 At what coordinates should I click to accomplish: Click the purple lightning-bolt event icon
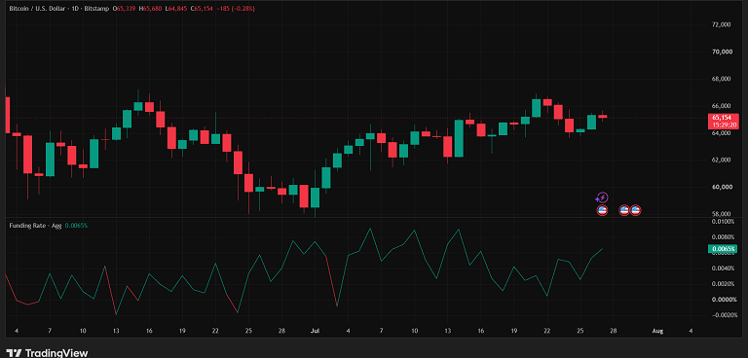(603, 197)
